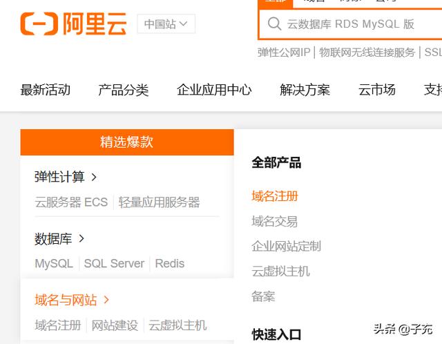This screenshot has width=442, height=344.
Task: Open 云服务器 ECS link
Action: point(71,202)
